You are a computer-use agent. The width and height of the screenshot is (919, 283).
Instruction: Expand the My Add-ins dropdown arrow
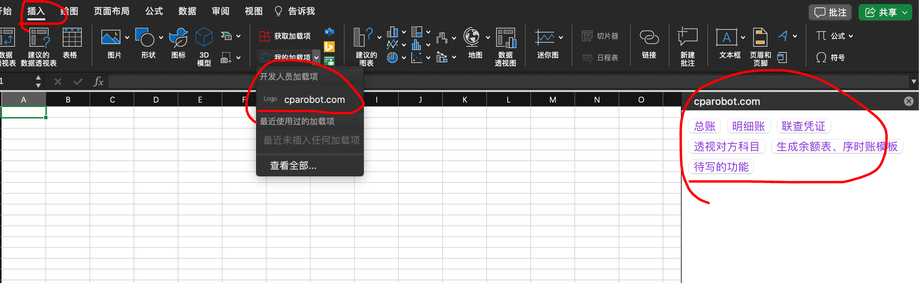(316, 57)
